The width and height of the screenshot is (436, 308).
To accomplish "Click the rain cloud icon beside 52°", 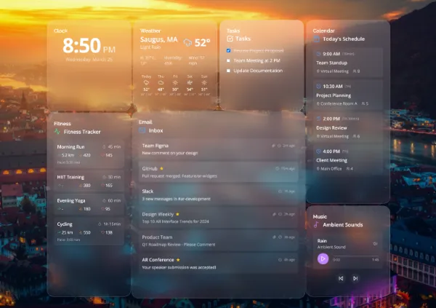I will click(187, 42).
